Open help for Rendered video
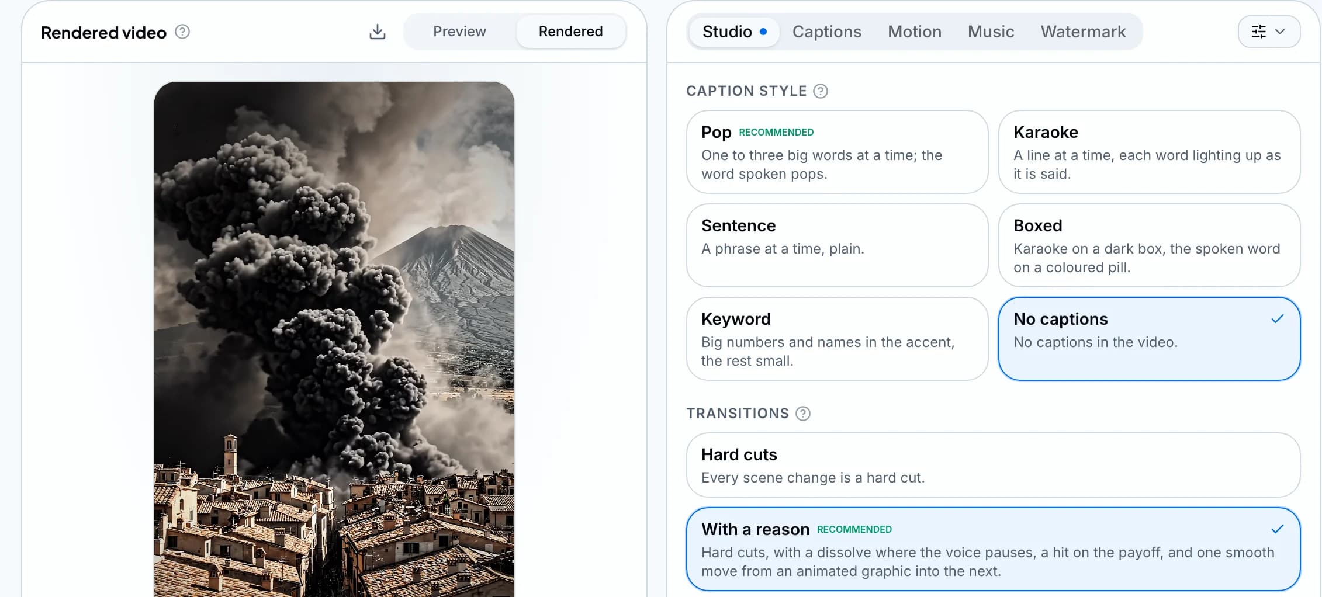 point(182,32)
